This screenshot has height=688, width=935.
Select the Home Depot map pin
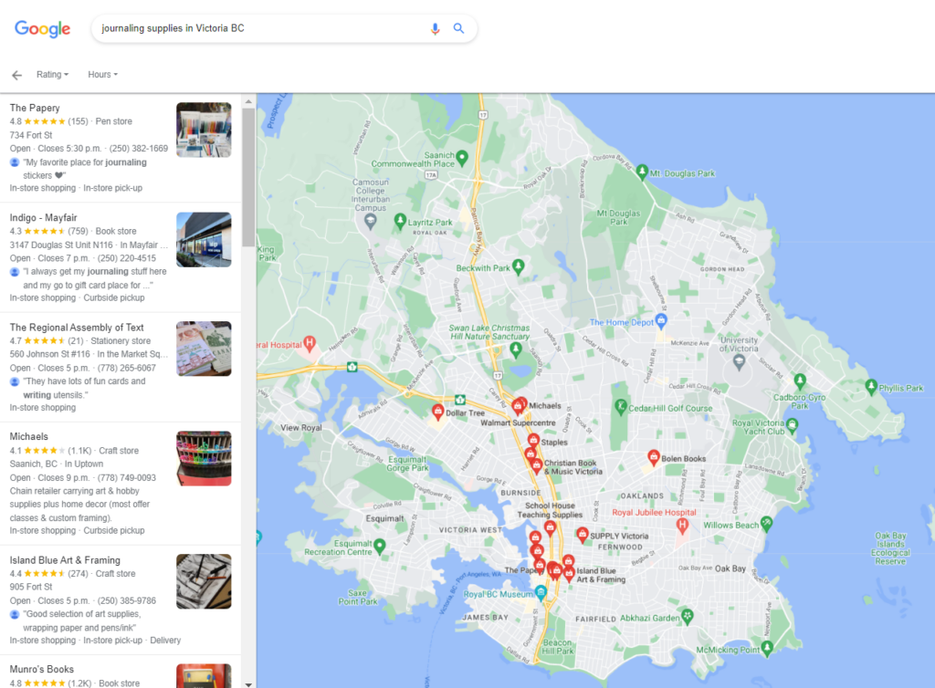click(x=663, y=321)
